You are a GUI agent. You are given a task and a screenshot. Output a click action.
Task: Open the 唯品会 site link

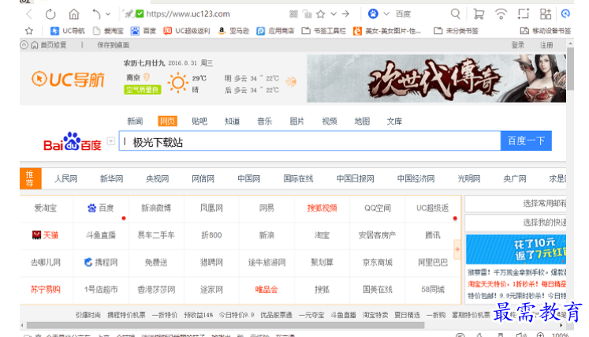click(267, 289)
